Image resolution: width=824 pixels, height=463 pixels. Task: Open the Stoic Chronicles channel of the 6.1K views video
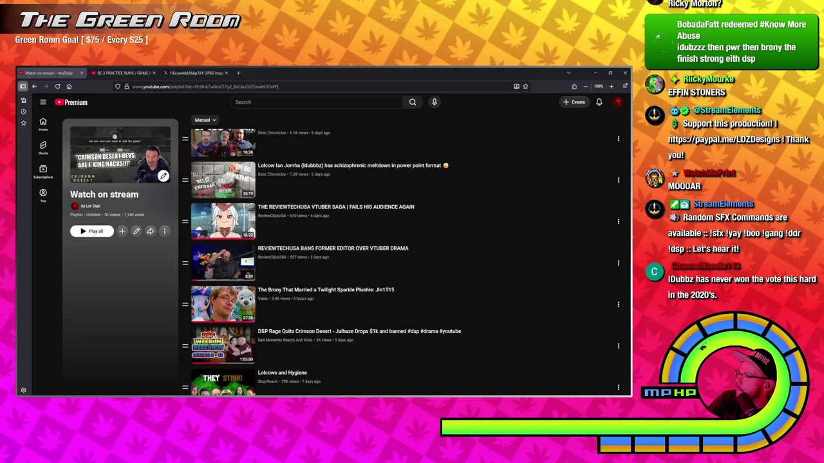click(272, 132)
